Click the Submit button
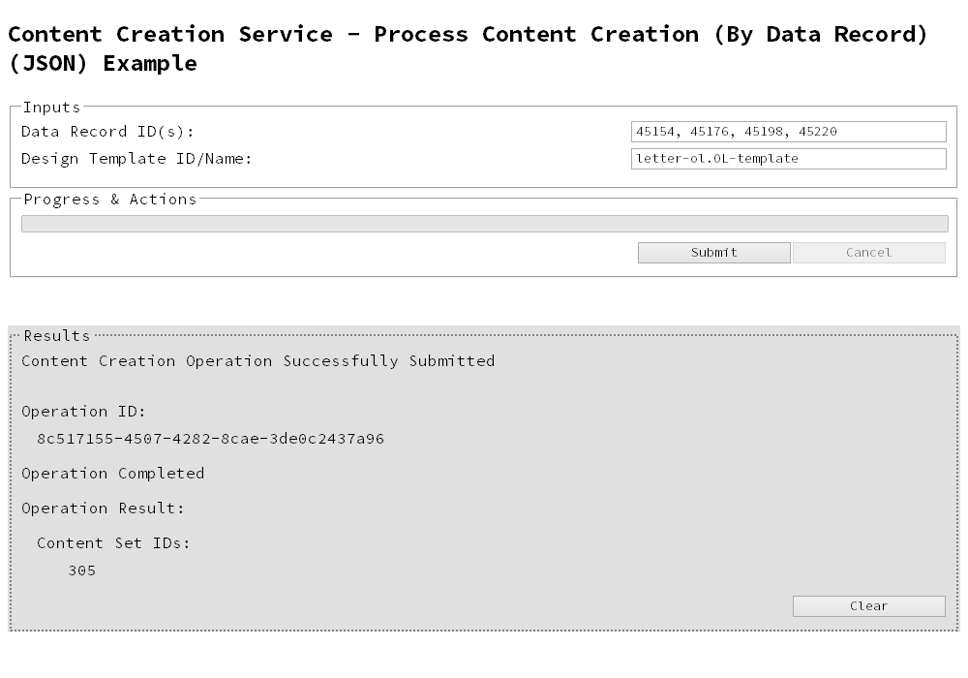 [x=713, y=252]
